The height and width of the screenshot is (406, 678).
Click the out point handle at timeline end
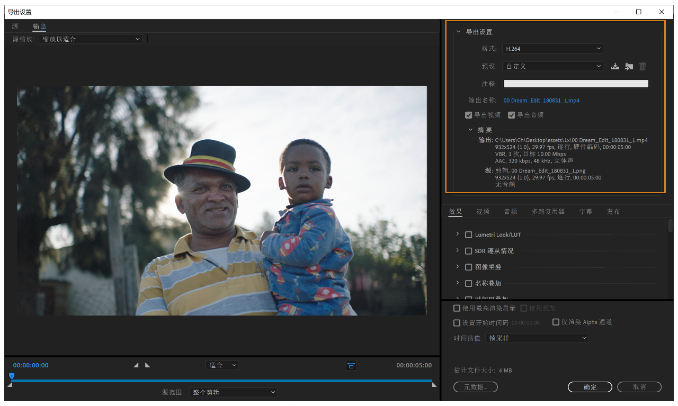tap(434, 385)
